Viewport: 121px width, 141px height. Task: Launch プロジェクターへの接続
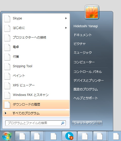(36, 38)
